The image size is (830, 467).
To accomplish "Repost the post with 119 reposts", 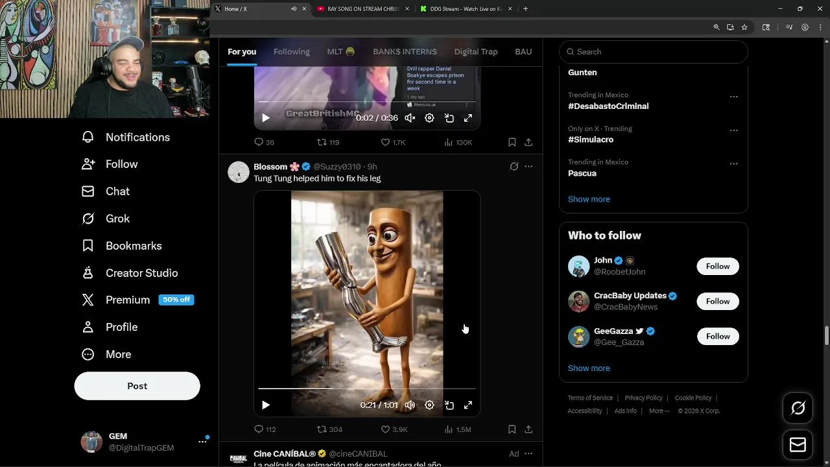I will point(328,142).
